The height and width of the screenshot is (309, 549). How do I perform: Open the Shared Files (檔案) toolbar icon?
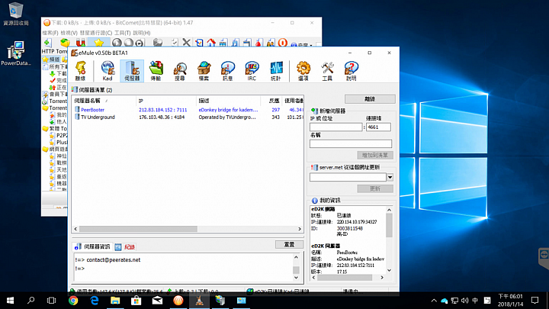coord(204,71)
